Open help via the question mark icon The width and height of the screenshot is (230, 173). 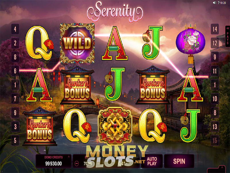point(218,3)
